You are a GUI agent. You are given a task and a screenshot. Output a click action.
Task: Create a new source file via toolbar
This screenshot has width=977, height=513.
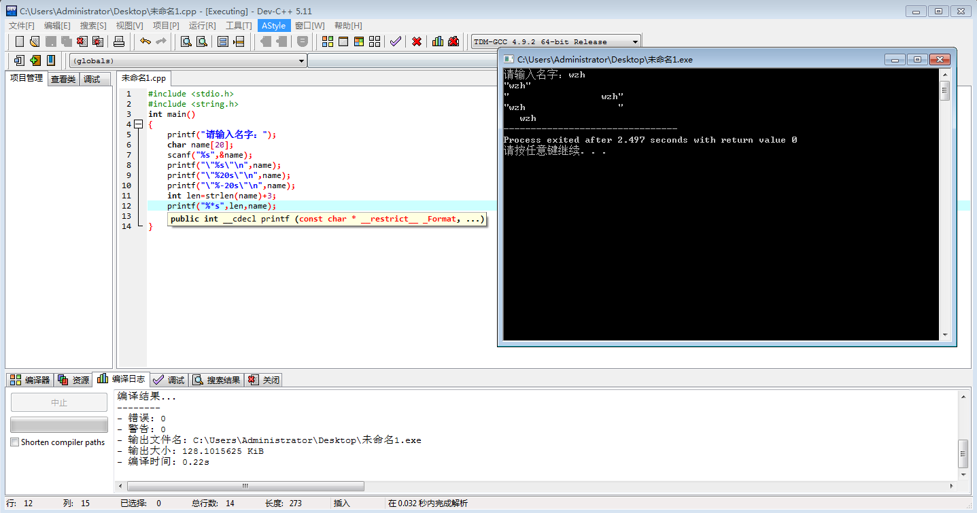(20, 41)
